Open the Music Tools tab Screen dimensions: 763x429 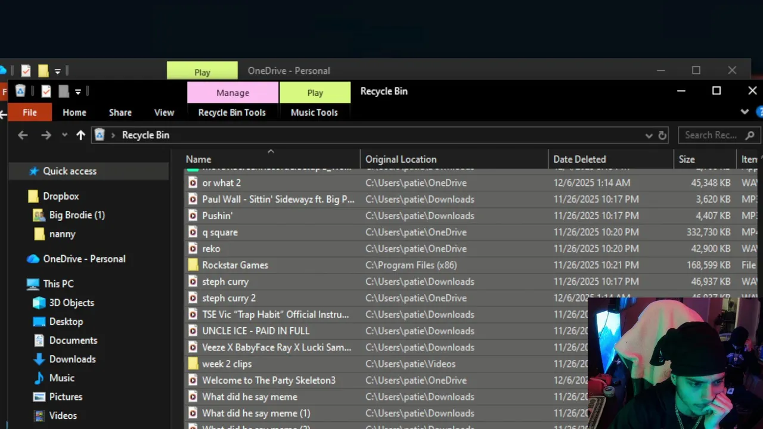314,112
